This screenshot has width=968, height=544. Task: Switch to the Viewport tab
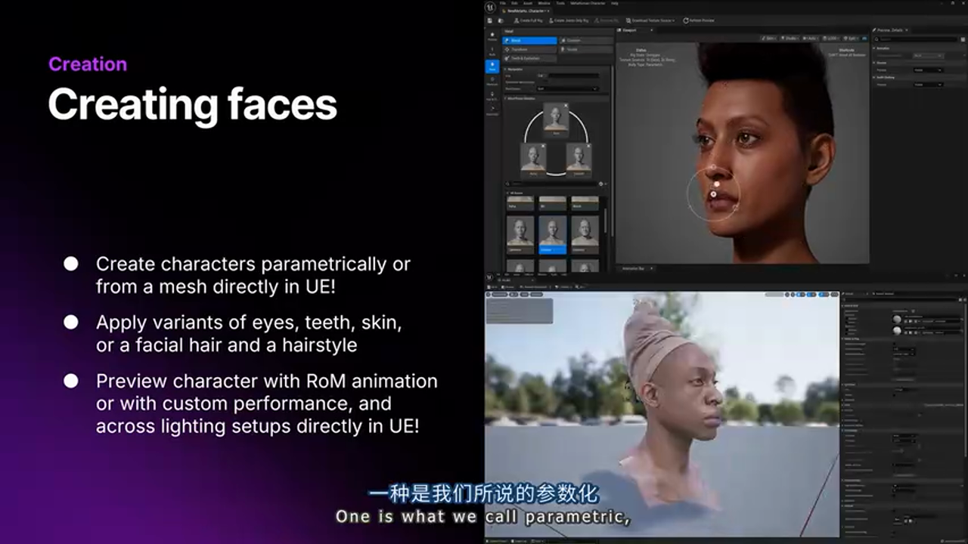[x=628, y=30]
